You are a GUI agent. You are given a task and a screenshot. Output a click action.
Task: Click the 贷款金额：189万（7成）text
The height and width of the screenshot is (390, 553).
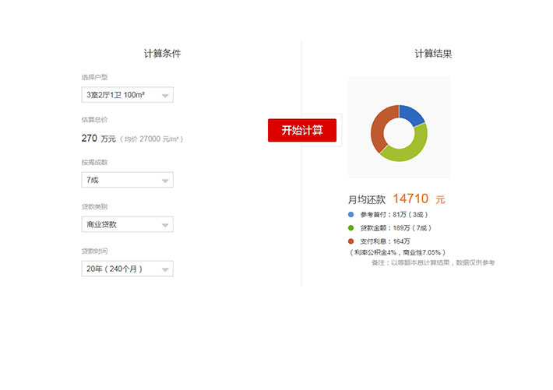tap(396, 228)
